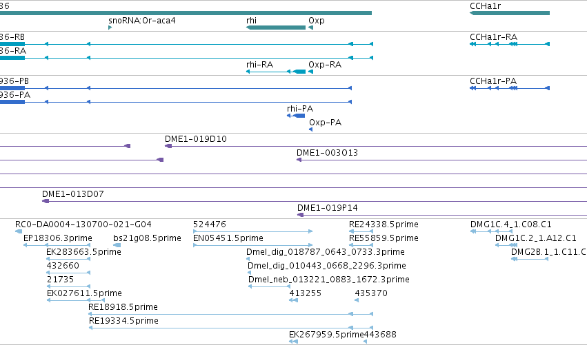Click the Oxp-RA transcript label
This screenshot has width=587, height=345.
point(325,65)
